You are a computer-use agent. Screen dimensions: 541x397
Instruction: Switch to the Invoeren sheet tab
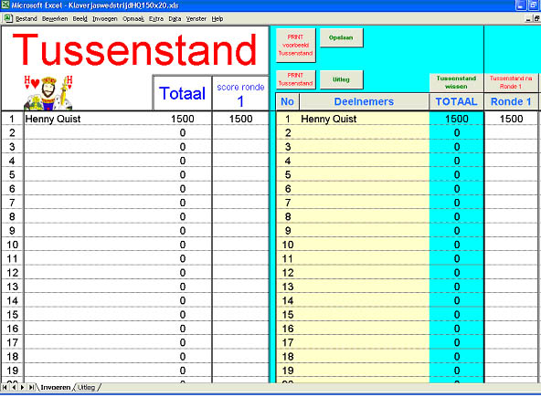[x=55, y=387]
